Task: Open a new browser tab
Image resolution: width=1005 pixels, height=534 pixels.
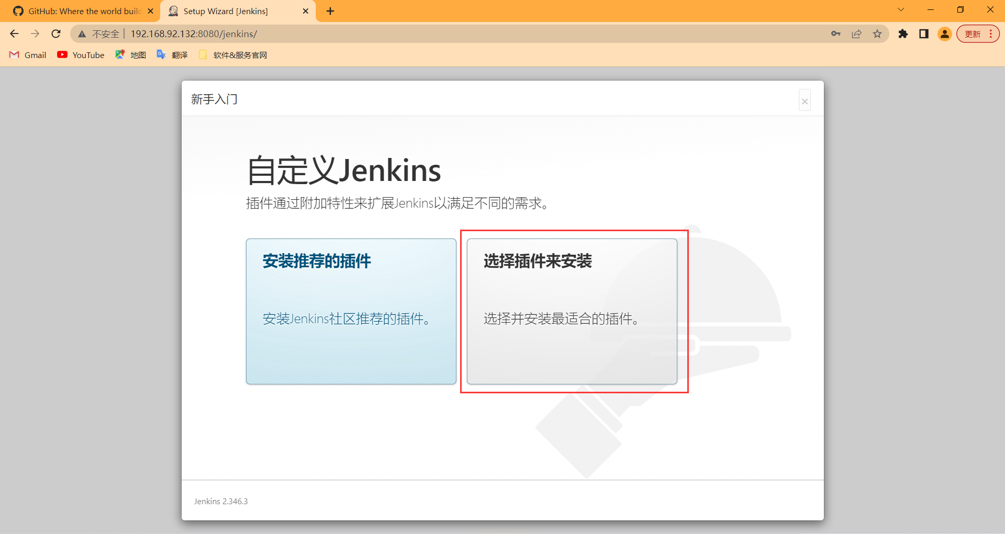Action: tap(330, 11)
